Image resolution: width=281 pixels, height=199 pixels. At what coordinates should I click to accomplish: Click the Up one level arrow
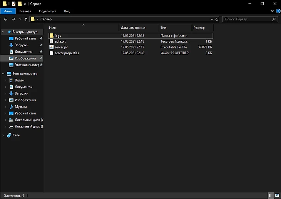coord(26,19)
